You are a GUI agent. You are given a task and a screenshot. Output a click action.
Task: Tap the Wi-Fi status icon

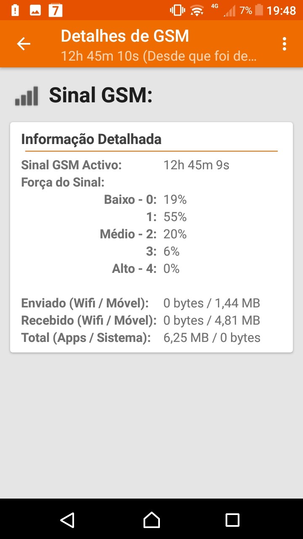[x=197, y=10]
